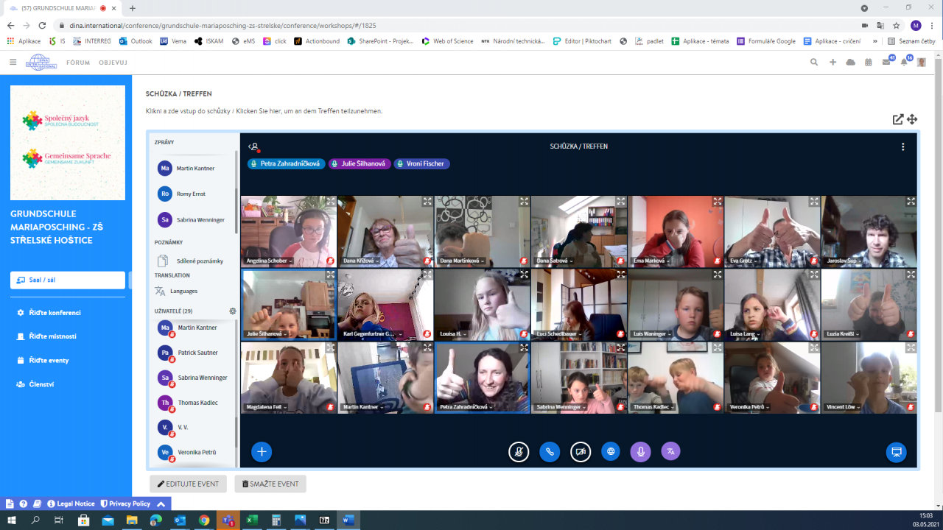Open Ema Marková video name dropdown
Image resolution: width=943 pixels, height=530 pixels.
click(x=653, y=261)
